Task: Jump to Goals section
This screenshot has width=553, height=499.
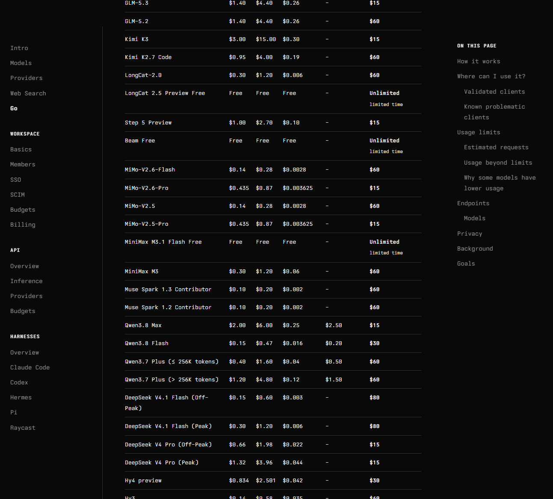Action: [x=466, y=263]
